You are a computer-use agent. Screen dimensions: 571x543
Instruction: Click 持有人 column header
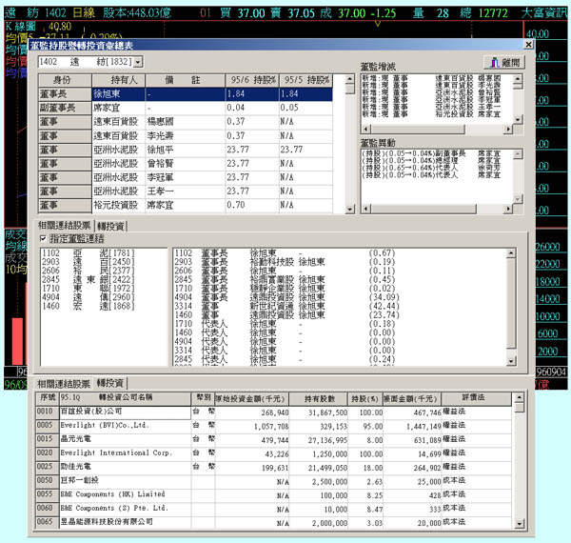(119, 80)
